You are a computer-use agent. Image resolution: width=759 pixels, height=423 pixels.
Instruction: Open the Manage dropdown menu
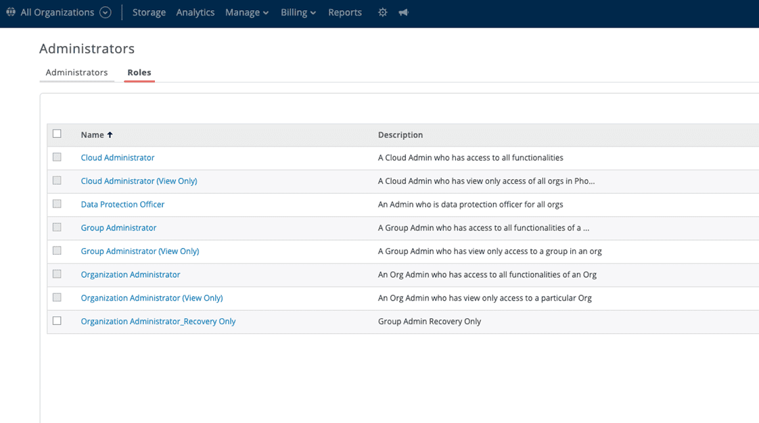(246, 12)
